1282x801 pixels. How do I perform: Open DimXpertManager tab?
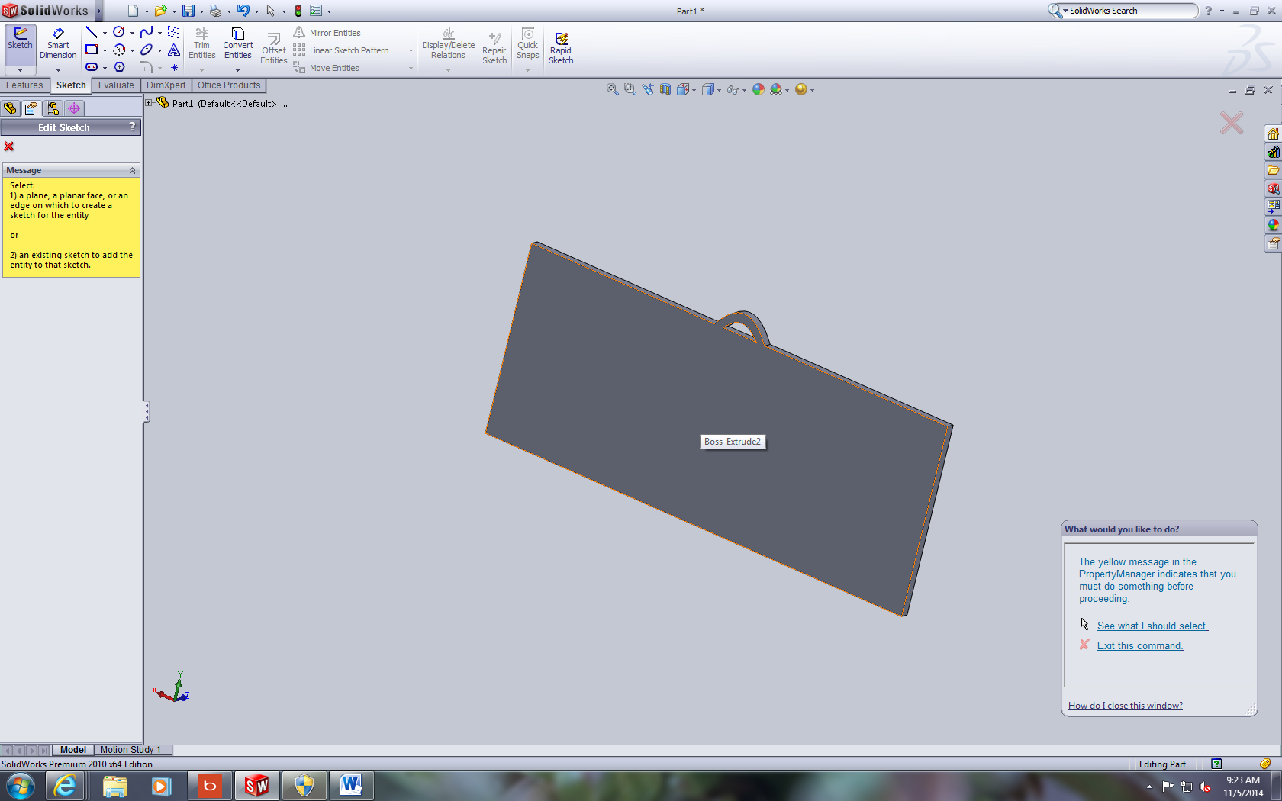coord(74,108)
